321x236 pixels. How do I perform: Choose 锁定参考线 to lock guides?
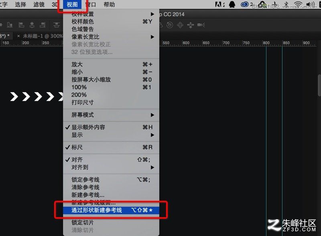(111, 180)
